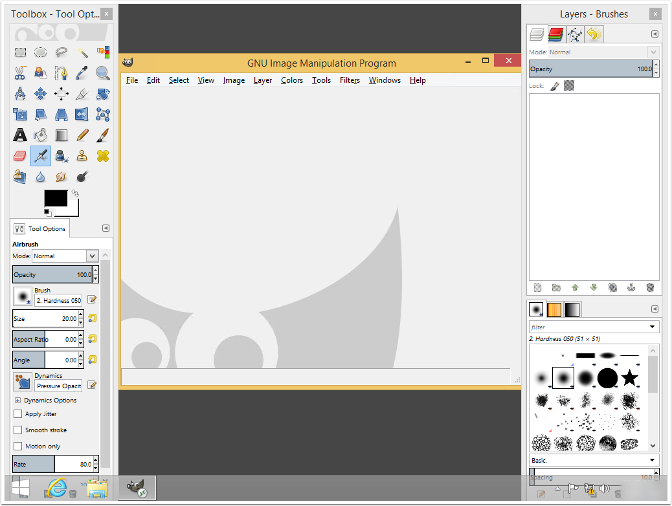
Task: Select the Ink tool
Action: (62, 155)
